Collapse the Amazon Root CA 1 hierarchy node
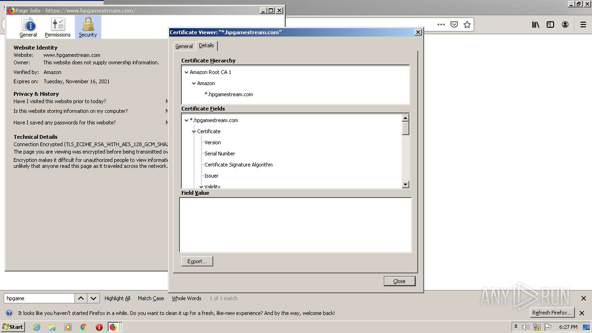This screenshot has width=592, height=333. [x=186, y=72]
